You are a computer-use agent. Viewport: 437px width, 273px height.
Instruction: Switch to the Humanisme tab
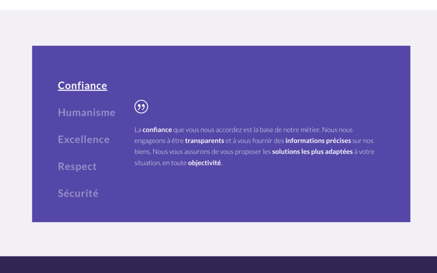(x=87, y=112)
